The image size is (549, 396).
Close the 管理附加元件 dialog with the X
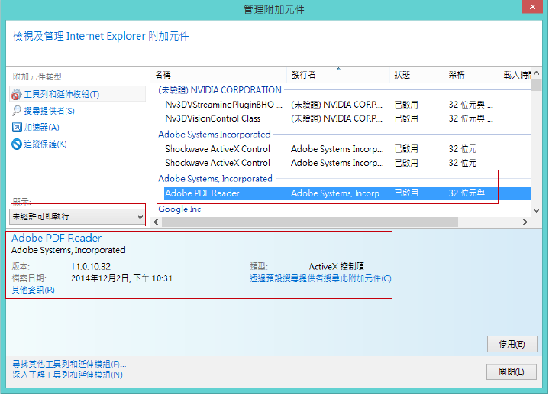(532, 7)
